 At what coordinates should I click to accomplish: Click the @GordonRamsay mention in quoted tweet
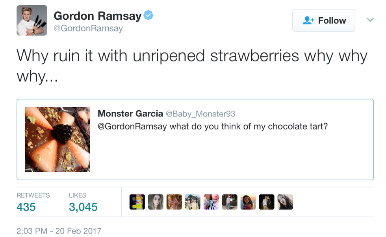point(132,126)
